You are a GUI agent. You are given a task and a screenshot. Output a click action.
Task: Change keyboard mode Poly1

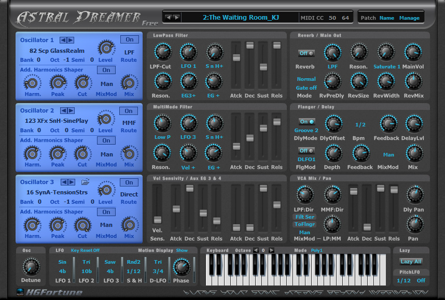point(317,250)
